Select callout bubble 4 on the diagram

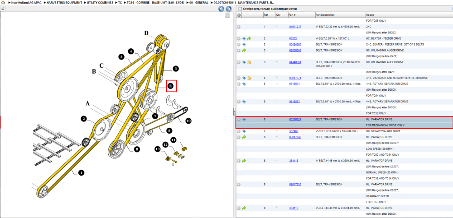[131, 51]
